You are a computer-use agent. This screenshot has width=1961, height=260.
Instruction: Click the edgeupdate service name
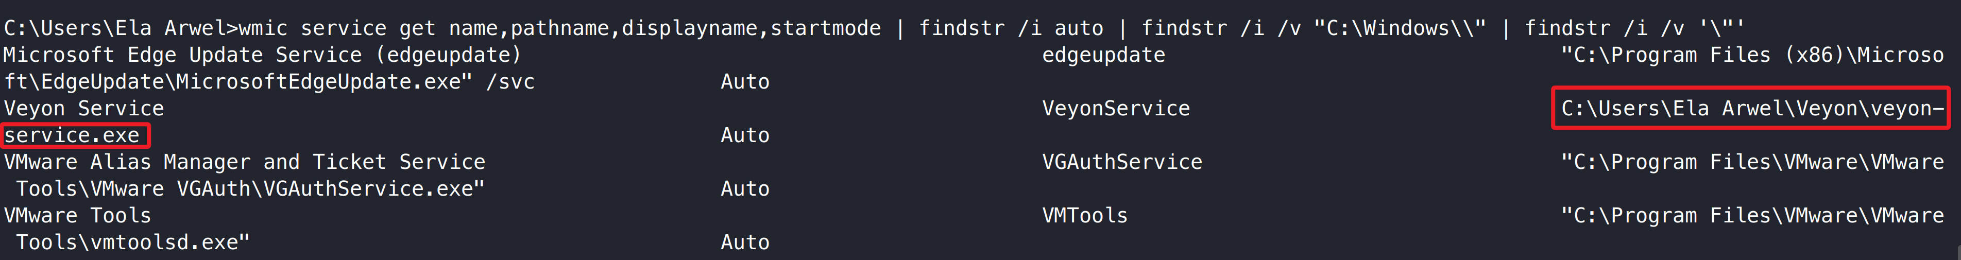[x=1103, y=55]
